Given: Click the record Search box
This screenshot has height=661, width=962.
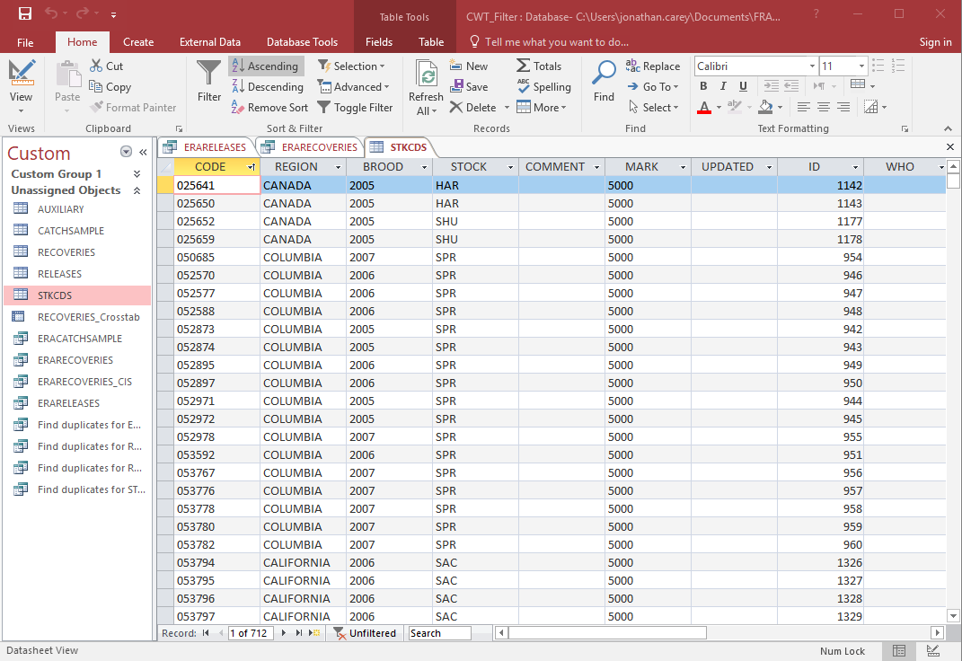Looking at the screenshot, I should coord(439,633).
